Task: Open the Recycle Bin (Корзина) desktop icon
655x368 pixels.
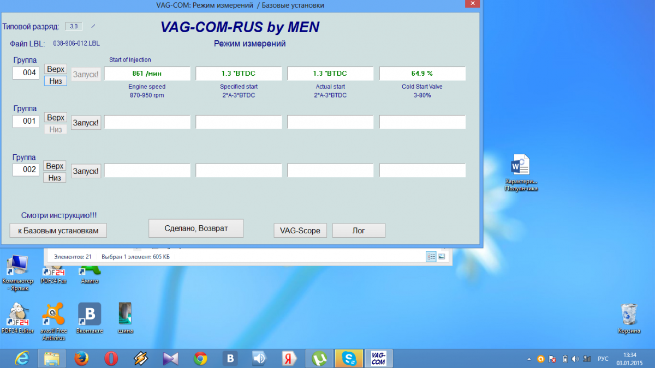Action: 629,317
